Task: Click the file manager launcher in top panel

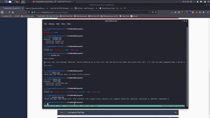Action: [x=10, y=2]
